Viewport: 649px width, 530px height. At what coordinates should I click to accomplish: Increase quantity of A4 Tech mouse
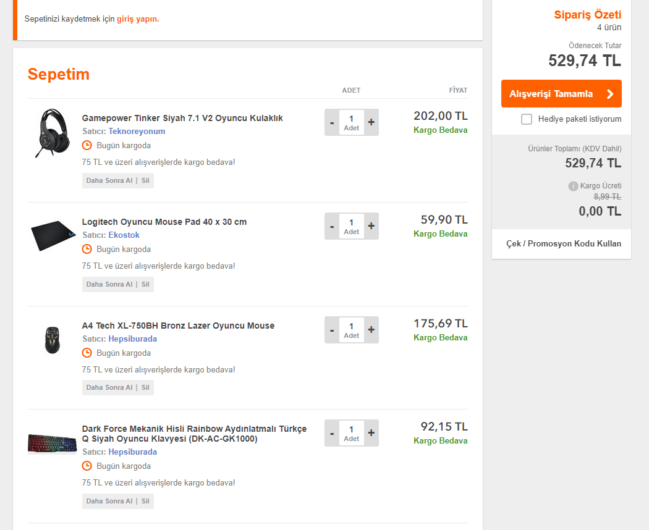click(x=371, y=330)
